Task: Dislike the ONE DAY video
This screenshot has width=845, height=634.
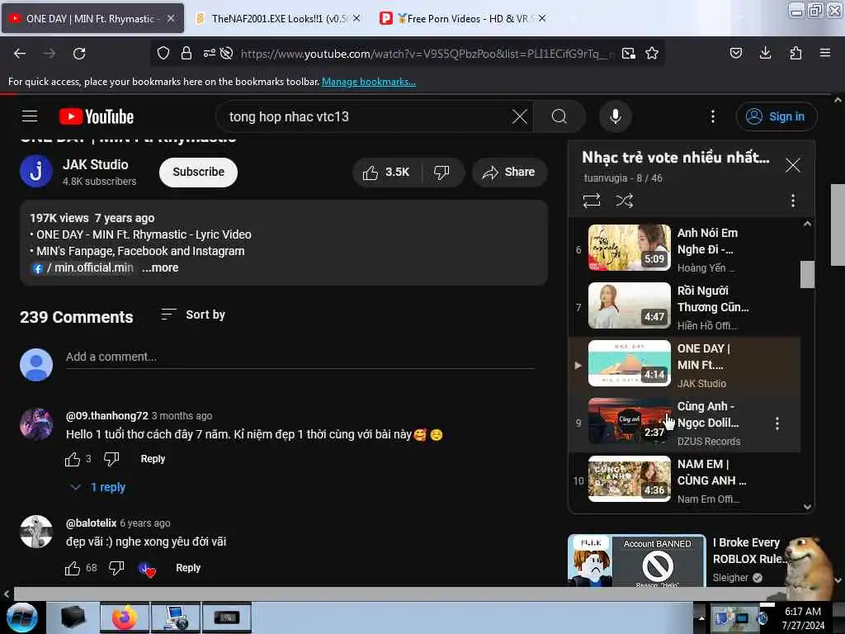Action: coord(442,173)
